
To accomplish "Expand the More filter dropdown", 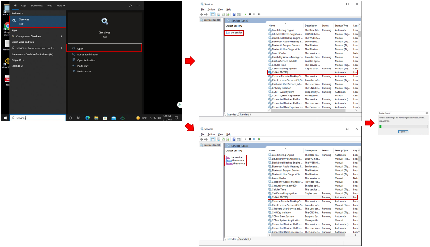I will 61,6.
